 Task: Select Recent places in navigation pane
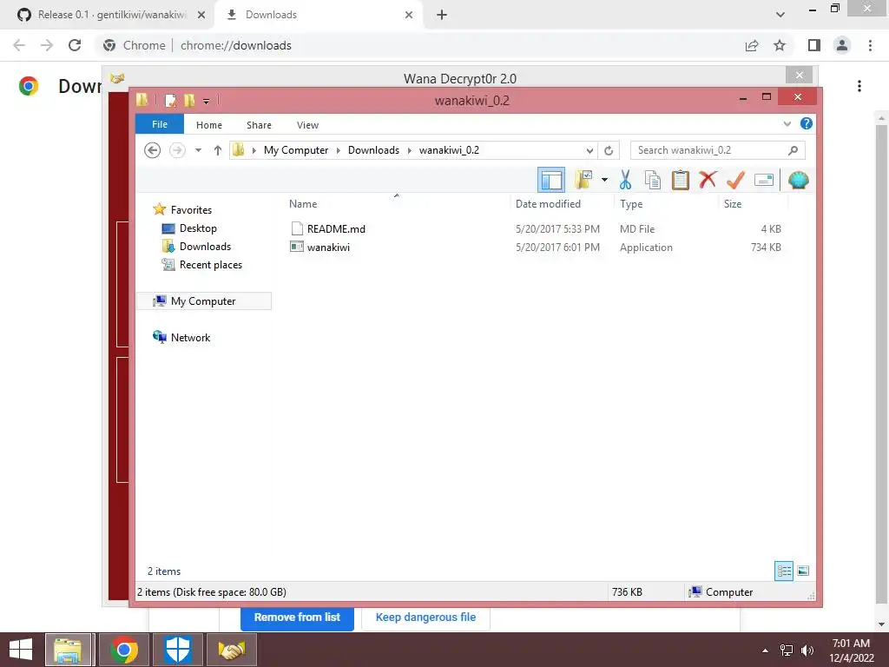(210, 264)
